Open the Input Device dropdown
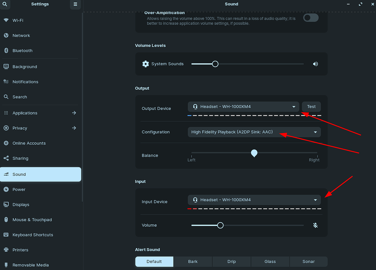This screenshot has height=270, width=376. [254, 200]
